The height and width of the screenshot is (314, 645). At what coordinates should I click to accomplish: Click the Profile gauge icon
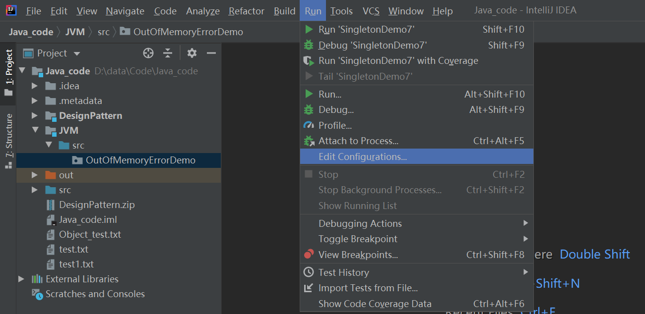click(x=309, y=125)
